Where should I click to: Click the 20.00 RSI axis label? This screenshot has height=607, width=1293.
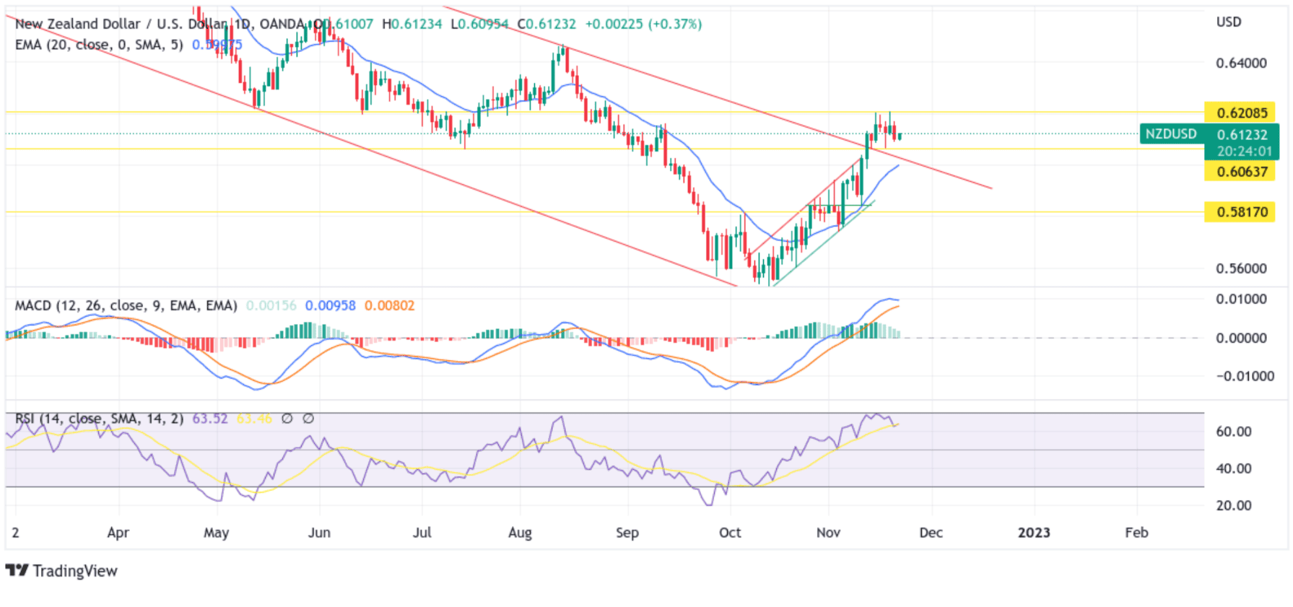(x=1234, y=505)
